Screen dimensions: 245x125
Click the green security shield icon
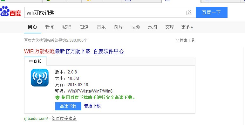[58, 98]
